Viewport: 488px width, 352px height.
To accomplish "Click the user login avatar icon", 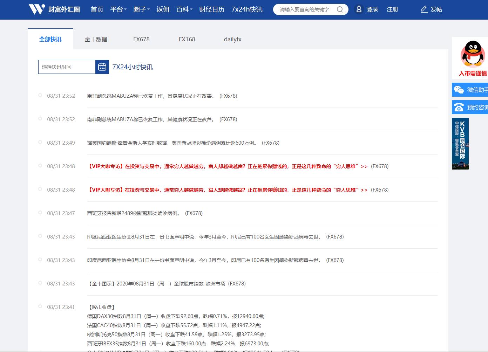I will [359, 9].
